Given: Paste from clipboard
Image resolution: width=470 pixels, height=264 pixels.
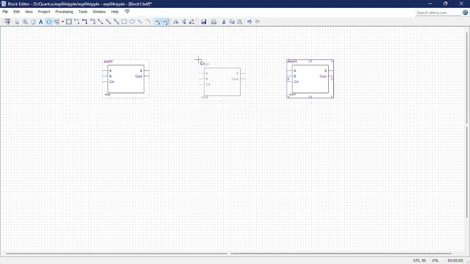Looking at the screenshot, I should click(240, 22).
